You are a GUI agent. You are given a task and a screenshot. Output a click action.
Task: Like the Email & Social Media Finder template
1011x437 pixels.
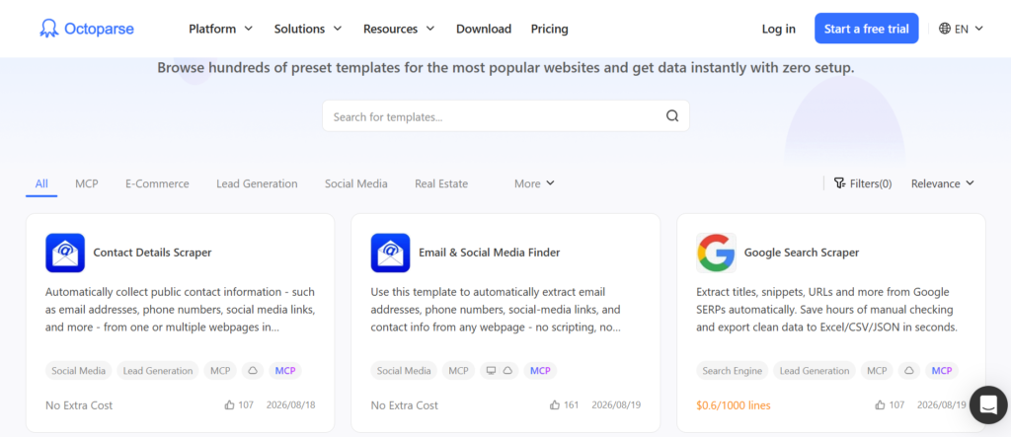pos(555,404)
